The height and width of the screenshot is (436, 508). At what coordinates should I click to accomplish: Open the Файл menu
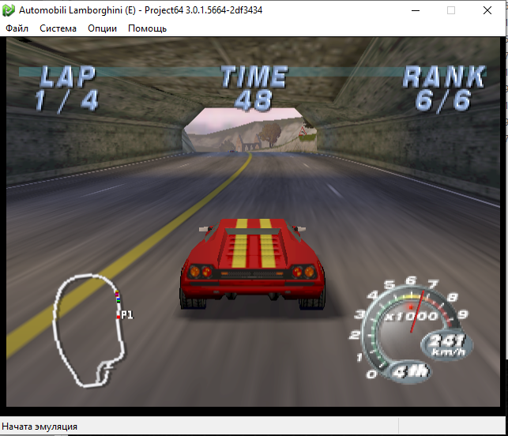17,28
